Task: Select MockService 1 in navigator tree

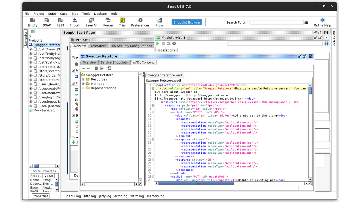Action: (44, 110)
